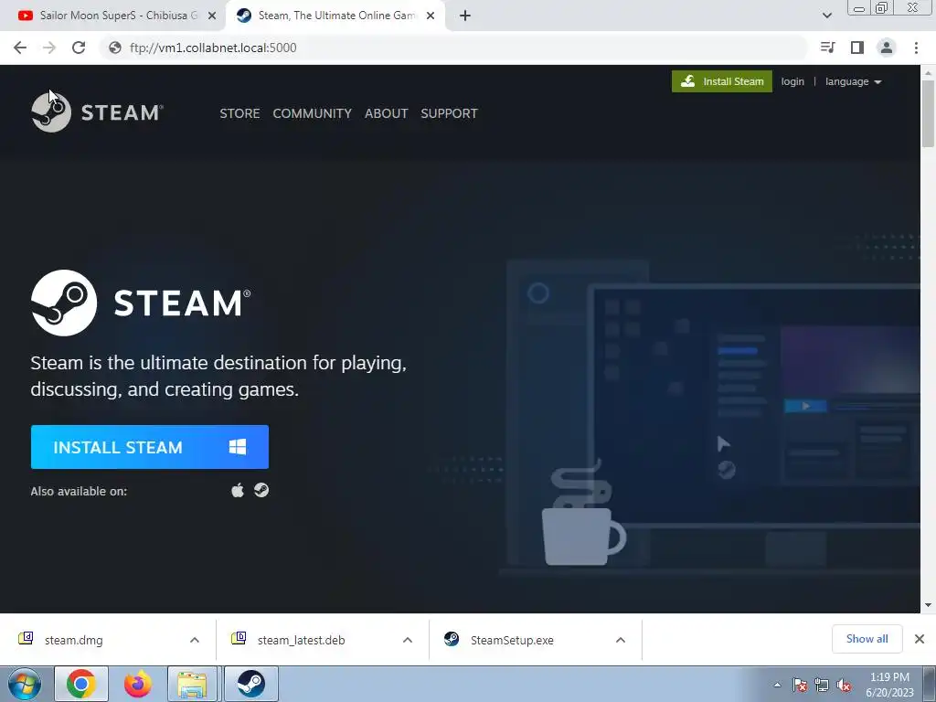Viewport: 936px width, 702px height.
Task: Click the Chrome taskbar icon
Action: click(81, 684)
